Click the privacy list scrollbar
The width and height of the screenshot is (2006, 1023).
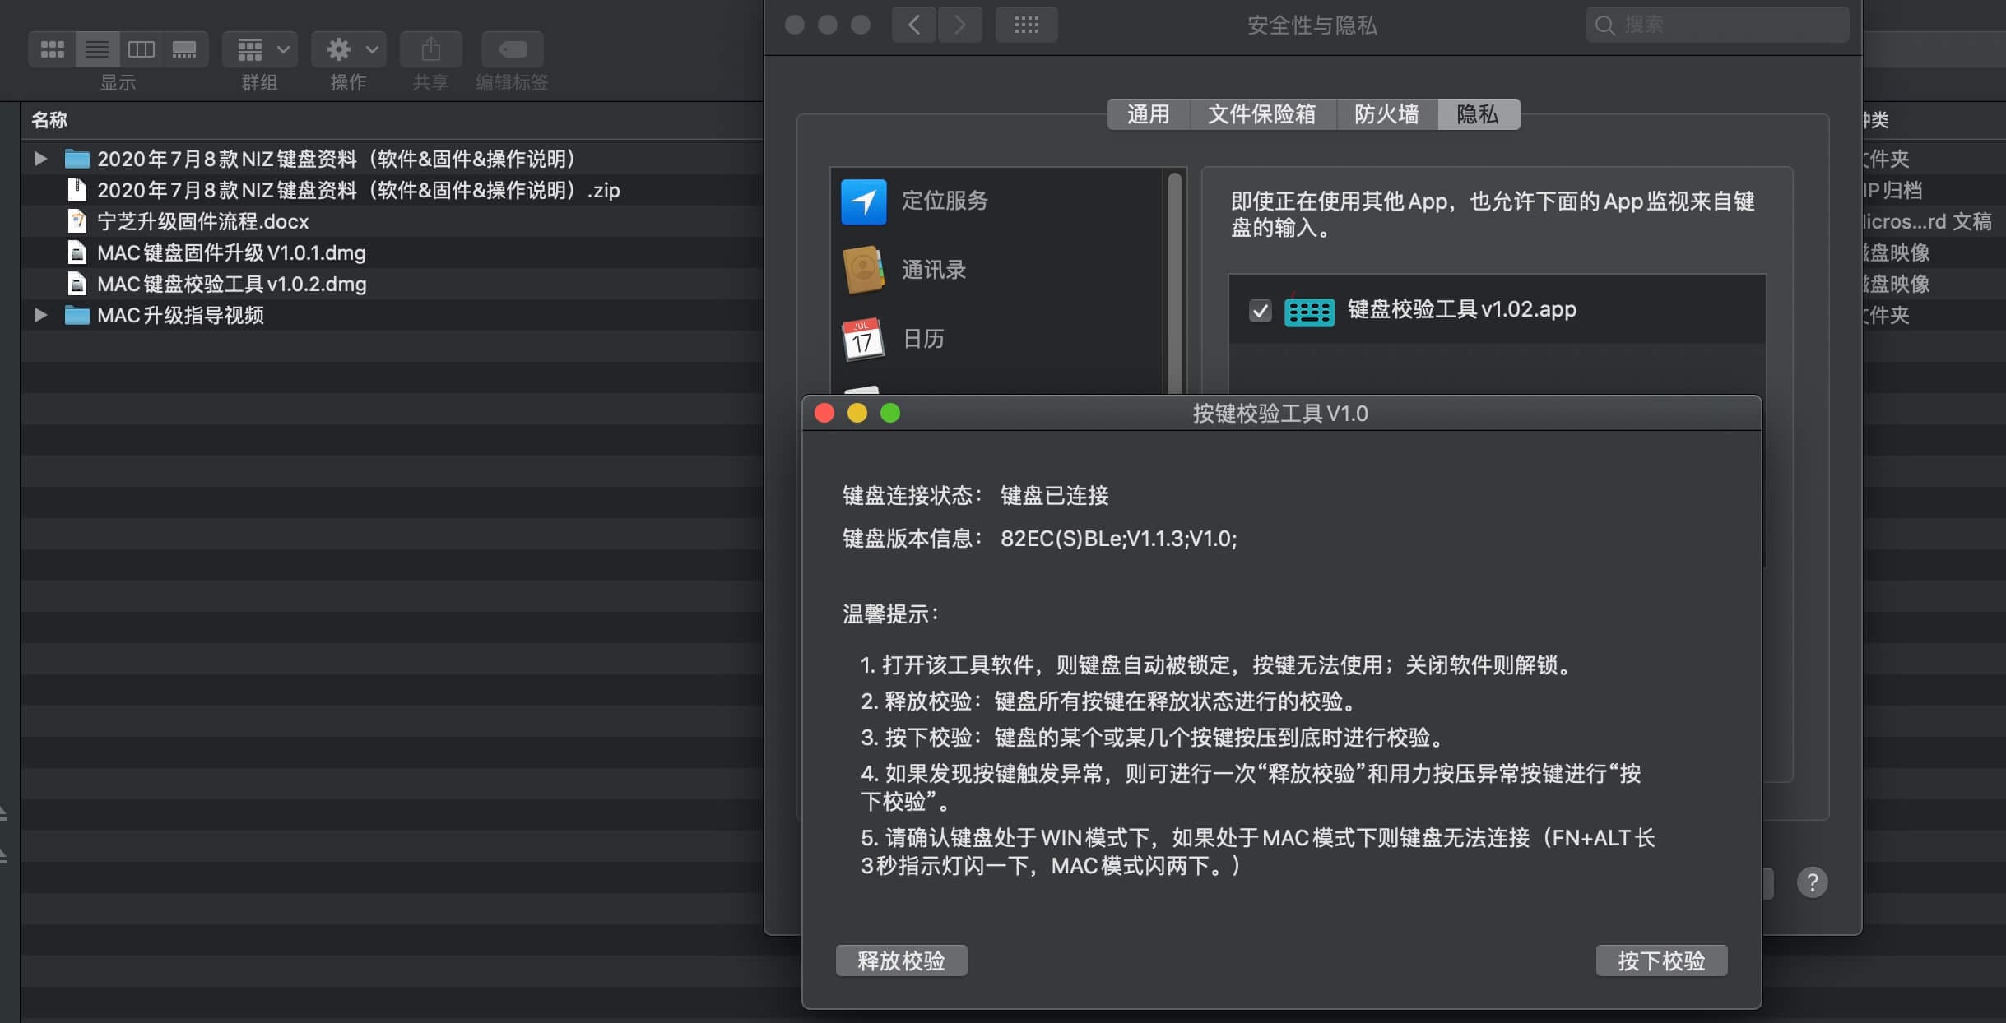point(1175,280)
